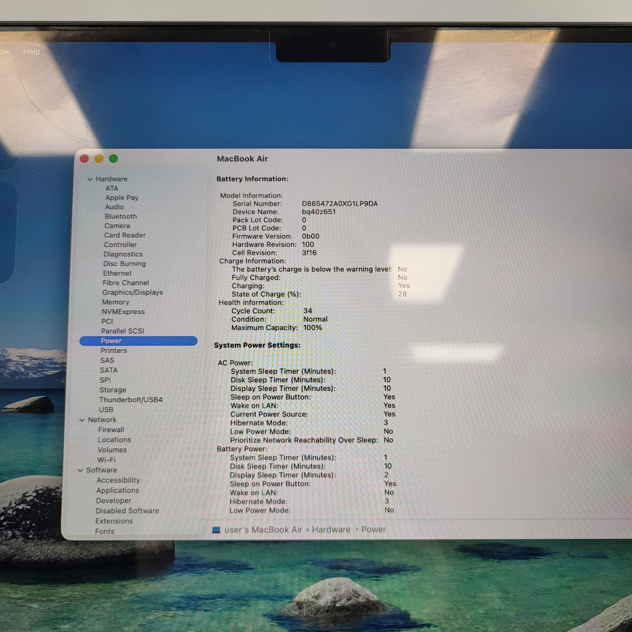Image resolution: width=632 pixels, height=632 pixels.
Task: Select Audio in the sidebar
Action: point(114,207)
